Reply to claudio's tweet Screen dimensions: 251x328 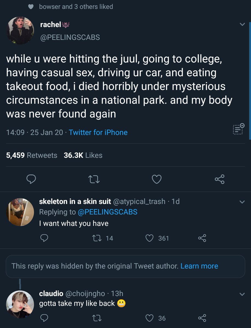click(x=44, y=318)
